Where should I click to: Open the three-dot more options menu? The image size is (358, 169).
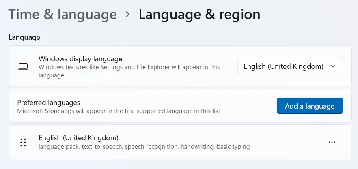[332, 142]
